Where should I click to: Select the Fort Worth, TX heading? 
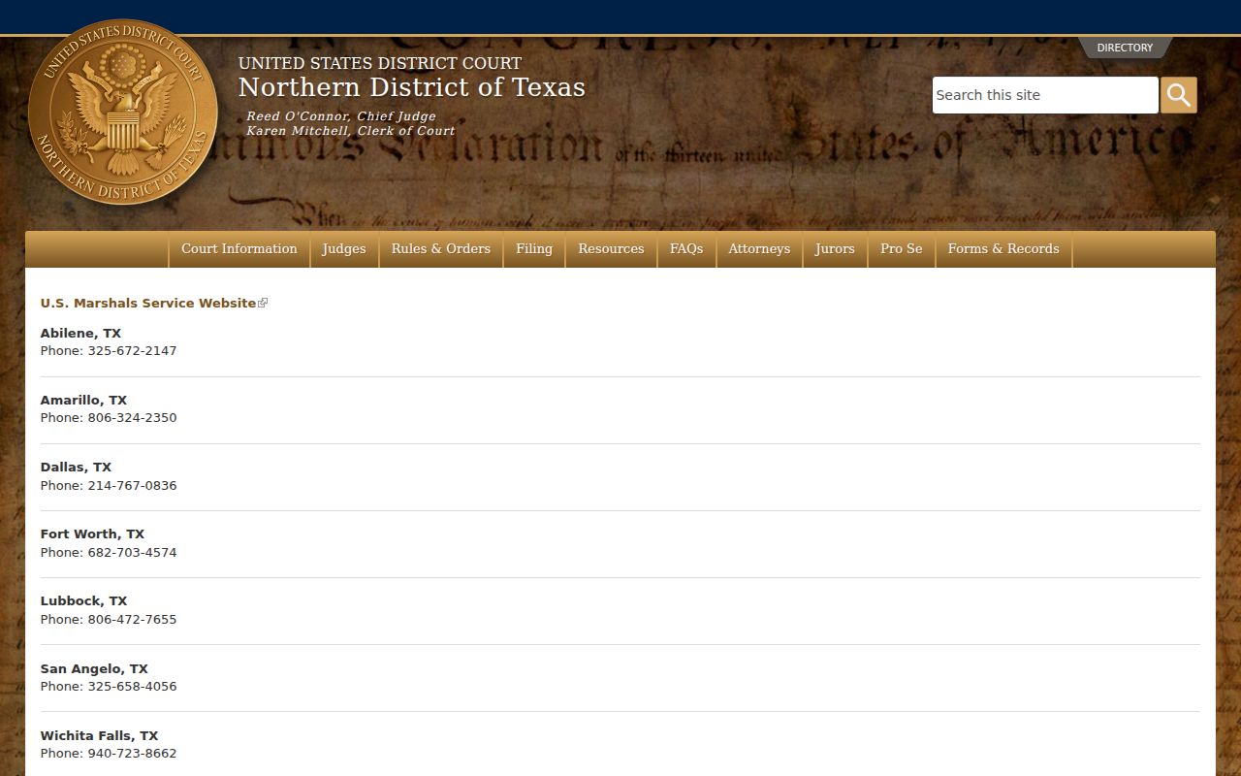[x=92, y=534]
